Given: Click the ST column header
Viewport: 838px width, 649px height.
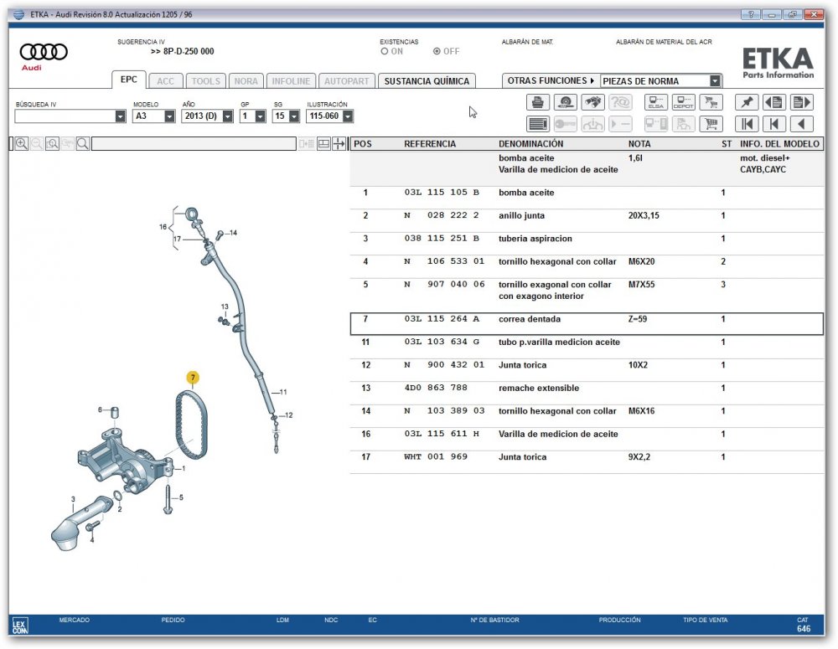Looking at the screenshot, I should click(727, 144).
